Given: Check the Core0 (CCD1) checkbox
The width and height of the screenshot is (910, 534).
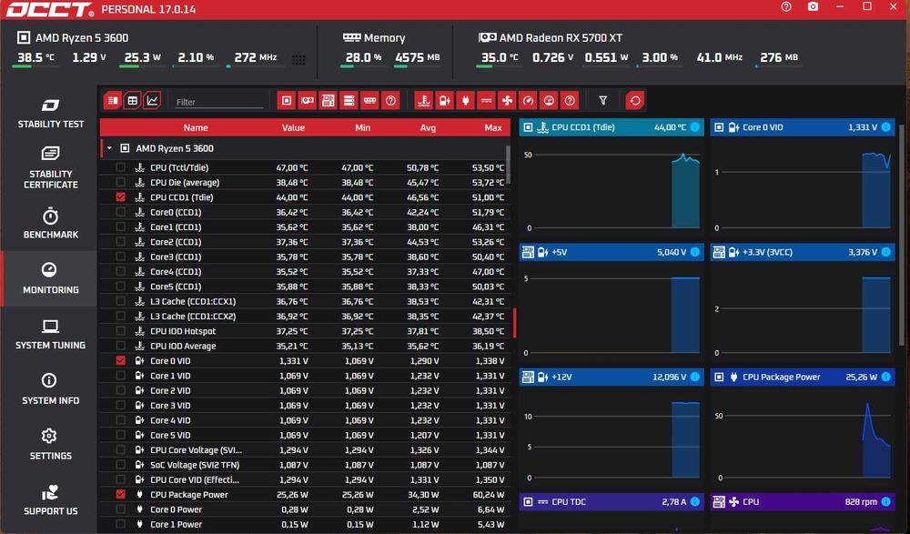Looking at the screenshot, I should (x=120, y=212).
